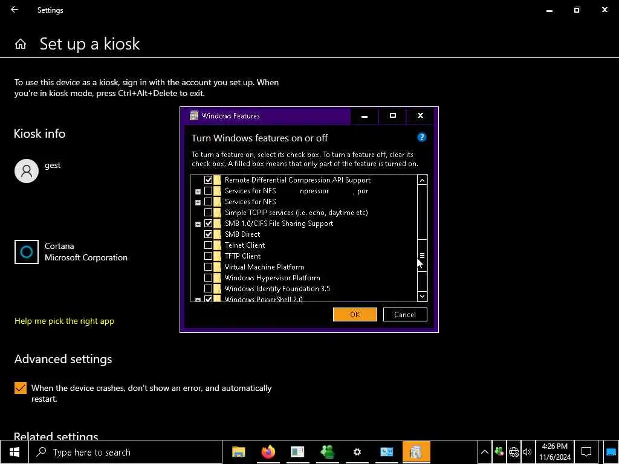Open Settings home via the house icon
The height and width of the screenshot is (464, 619).
click(21, 43)
